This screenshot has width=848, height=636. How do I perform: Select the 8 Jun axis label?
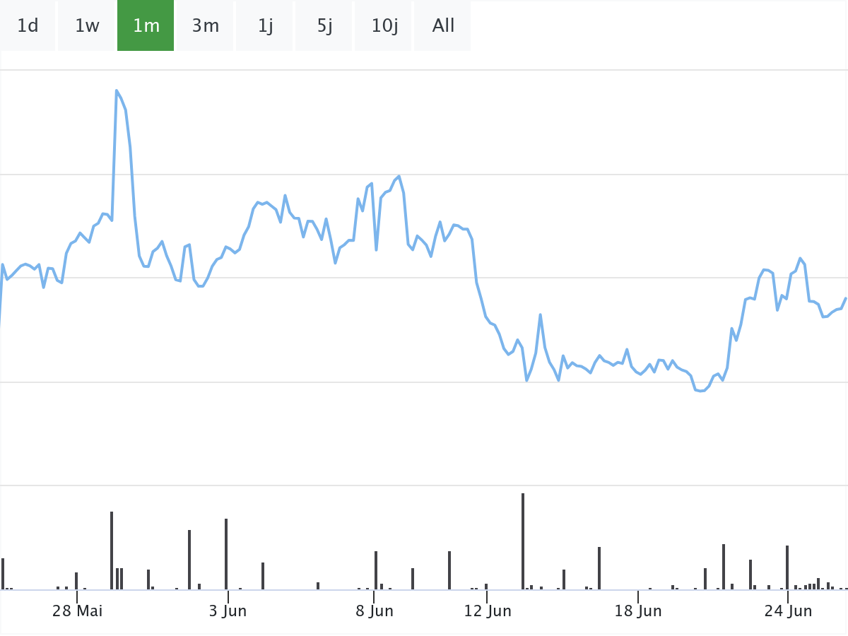pos(375,611)
